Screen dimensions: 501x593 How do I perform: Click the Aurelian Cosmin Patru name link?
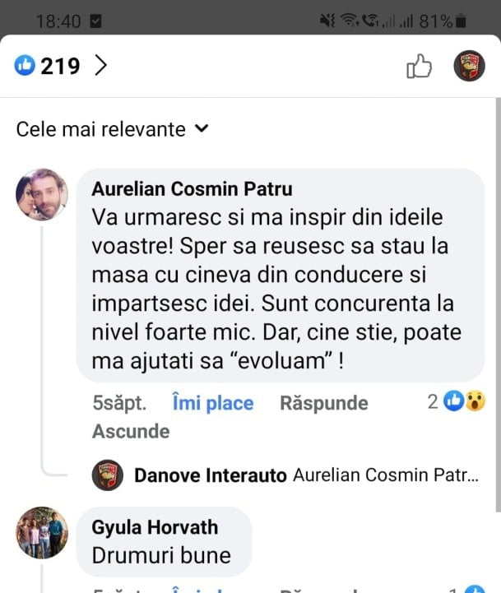click(x=192, y=189)
